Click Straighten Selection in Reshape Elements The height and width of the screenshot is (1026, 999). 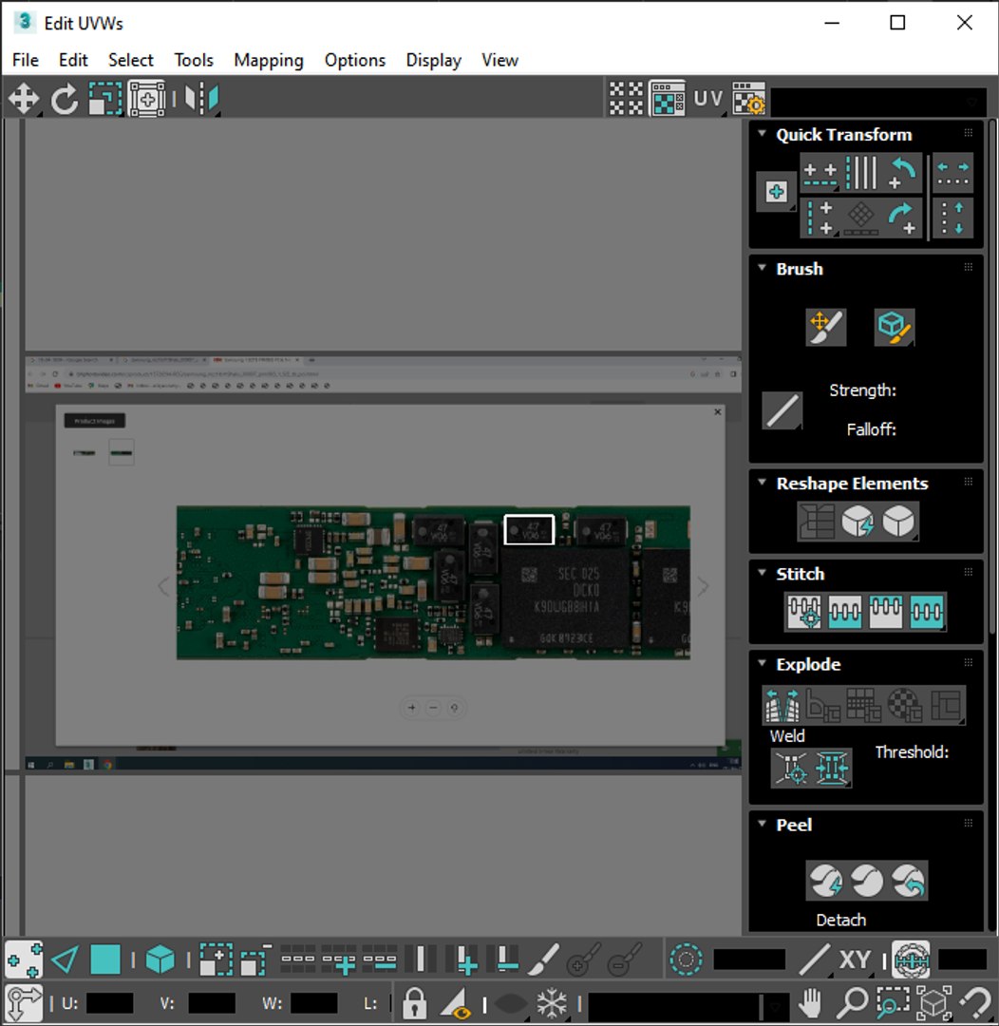click(x=817, y=522)
